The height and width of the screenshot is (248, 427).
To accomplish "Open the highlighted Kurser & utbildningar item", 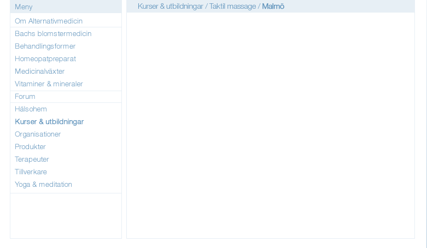I will (49, 122).
